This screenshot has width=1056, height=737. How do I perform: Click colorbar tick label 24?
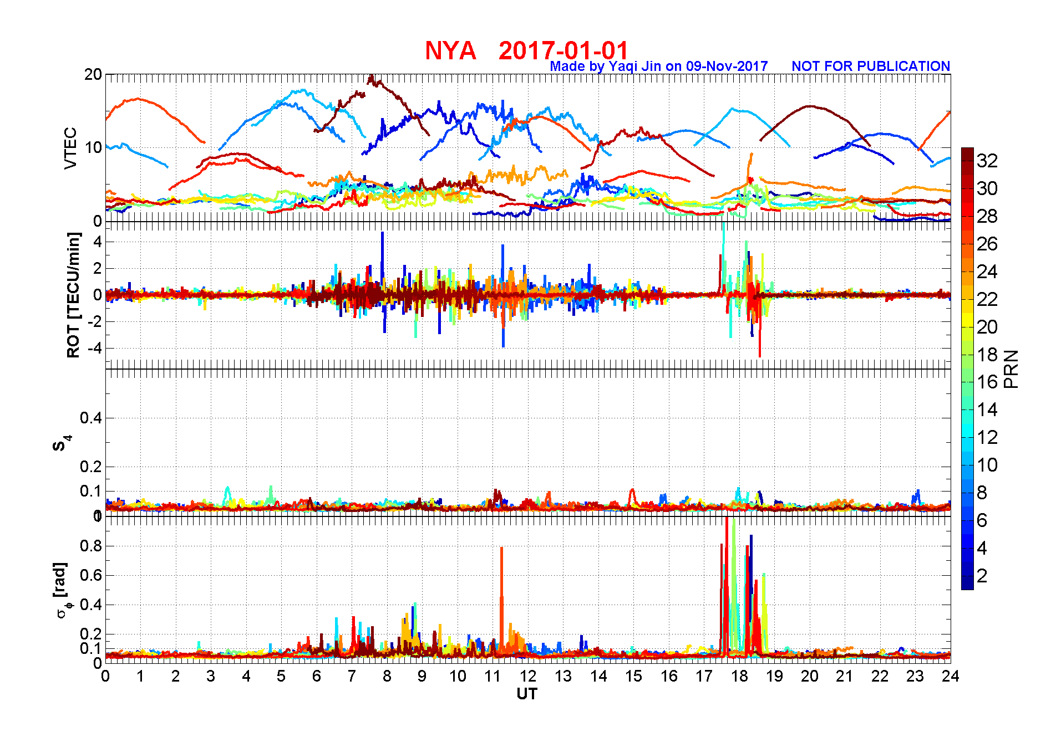coord(987,272)
